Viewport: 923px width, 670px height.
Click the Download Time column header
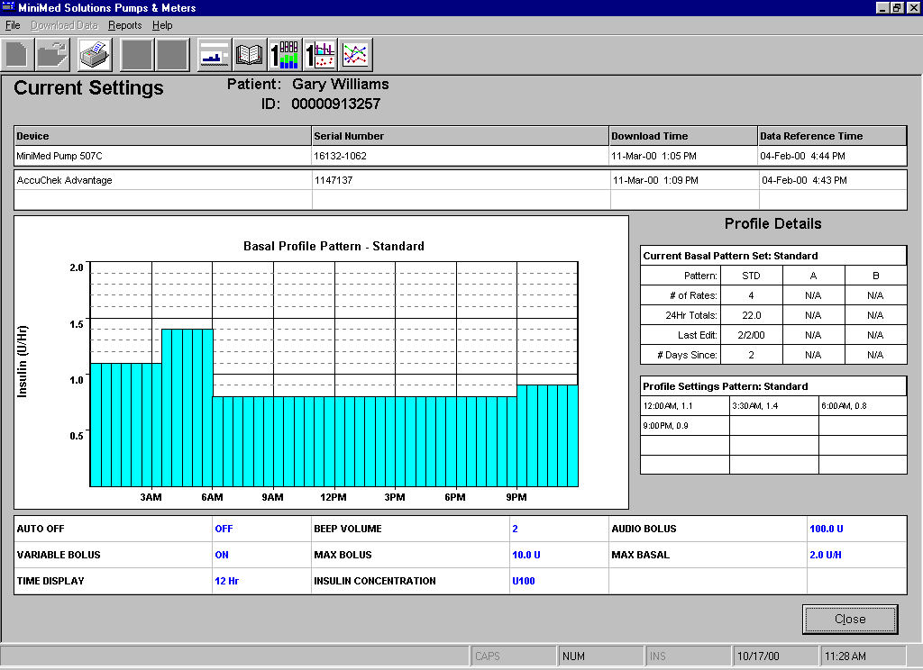pos(683,136)
